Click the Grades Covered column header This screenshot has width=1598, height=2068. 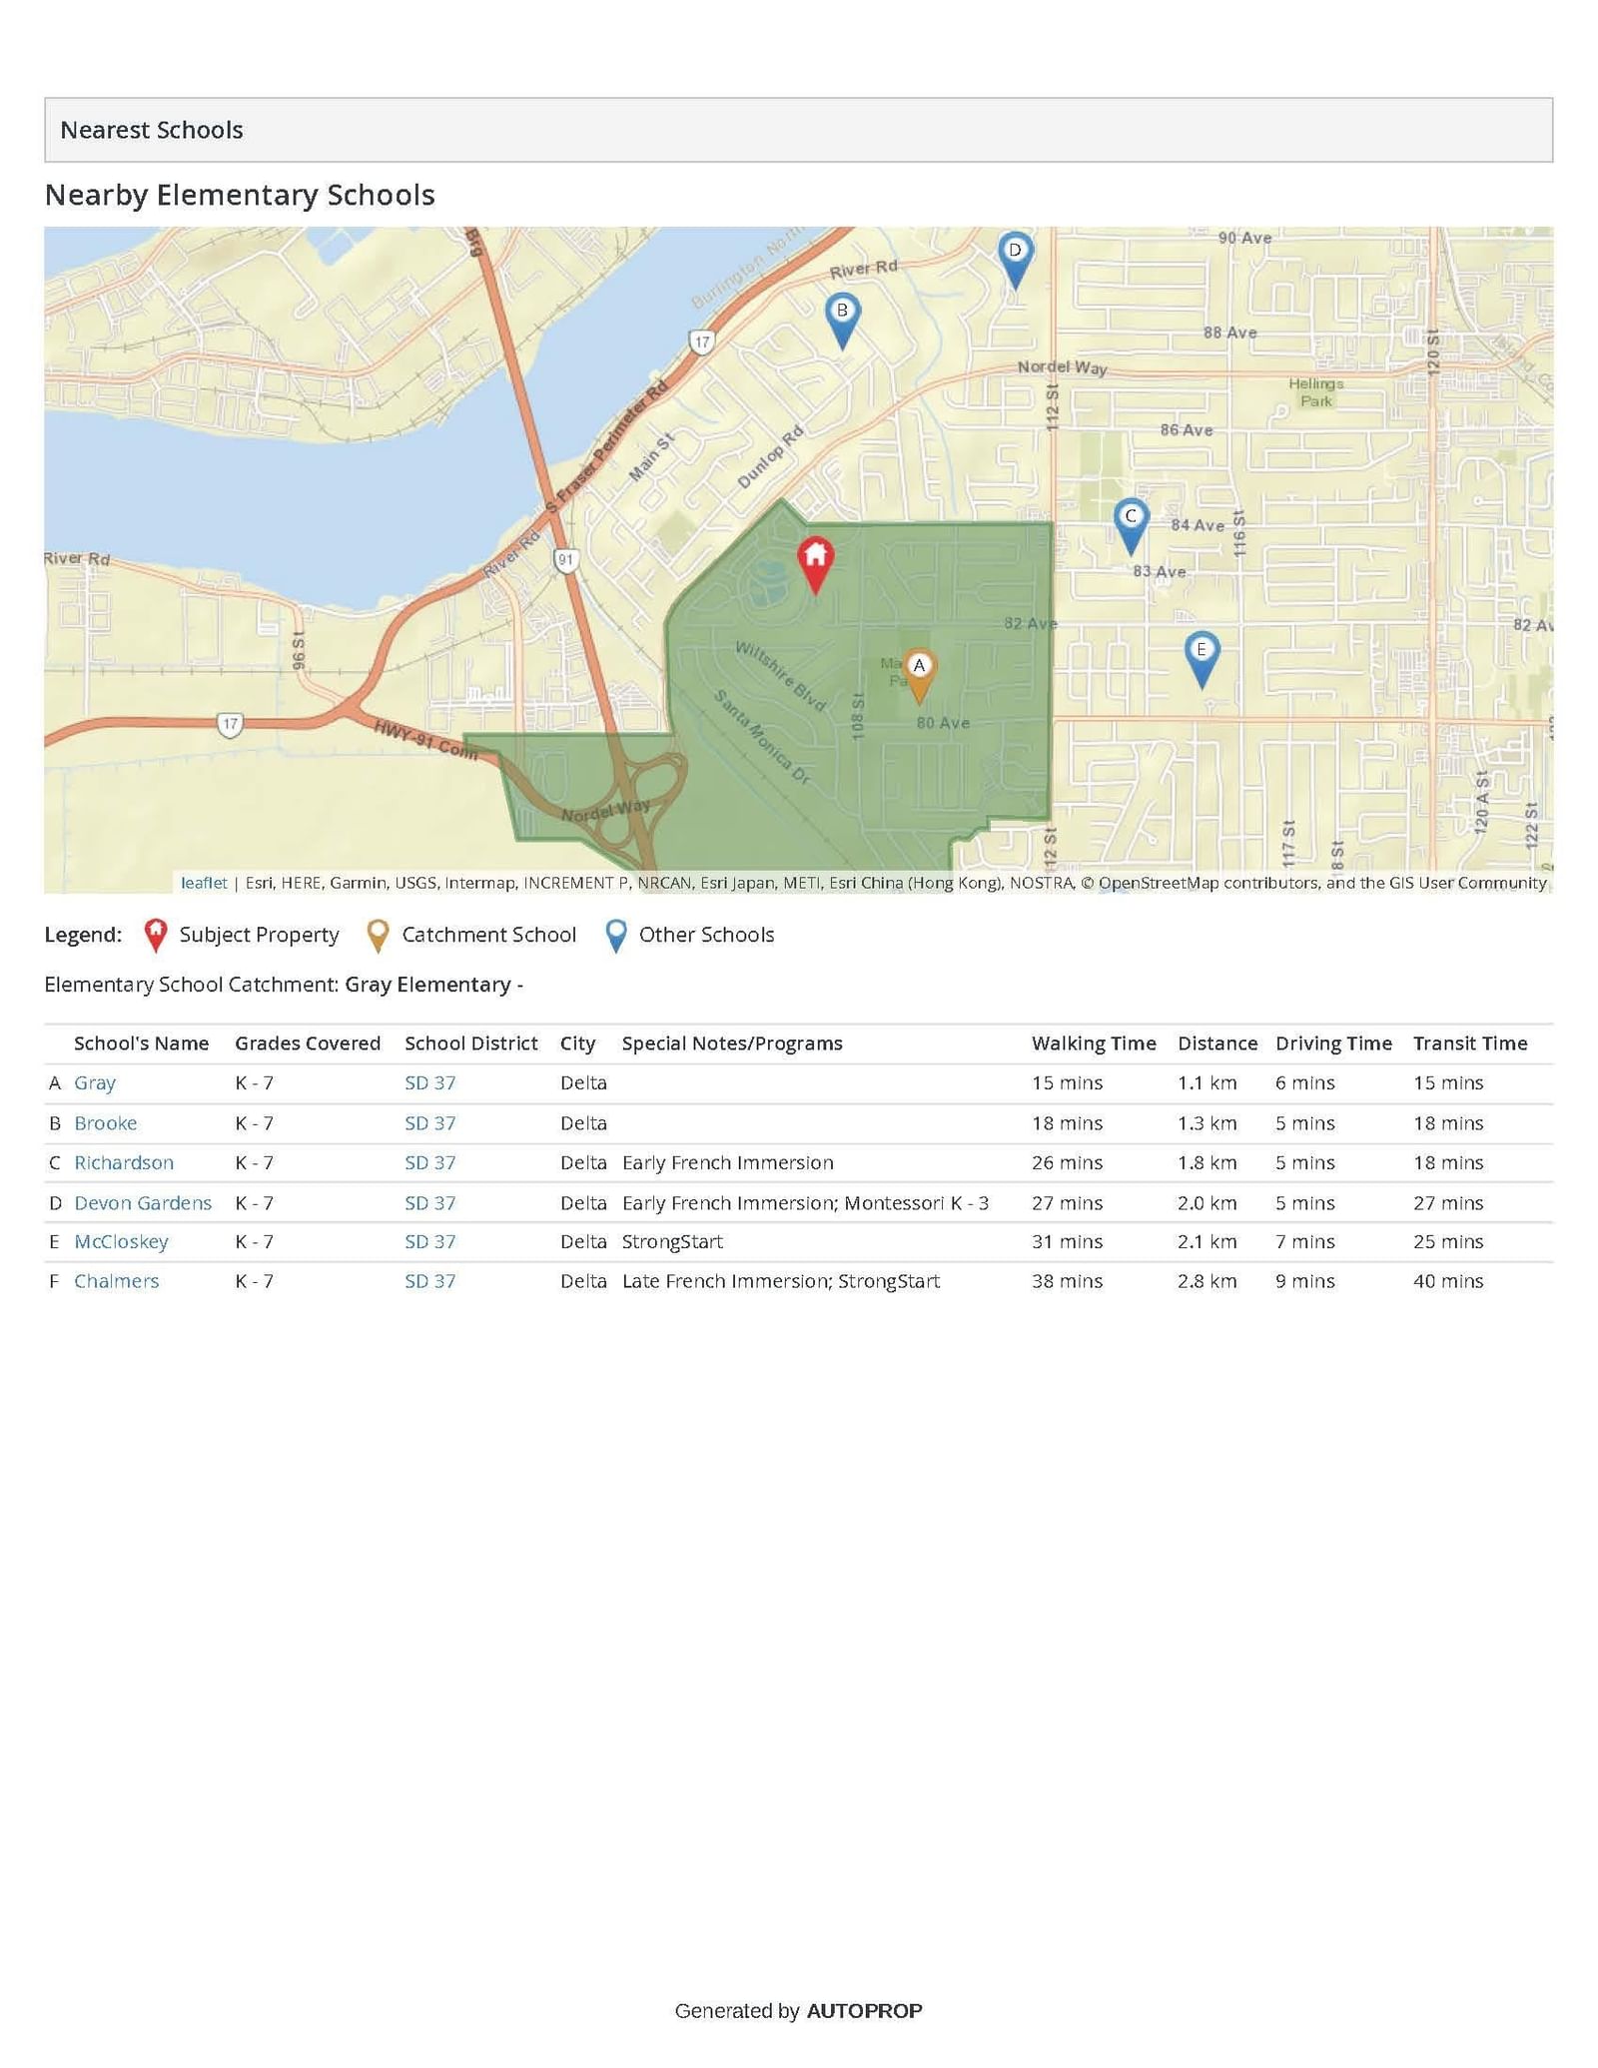[x=308, y=1043]
